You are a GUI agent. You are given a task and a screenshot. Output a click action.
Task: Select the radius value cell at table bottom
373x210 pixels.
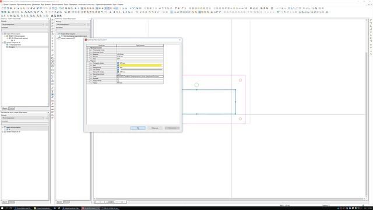[140, 83]
